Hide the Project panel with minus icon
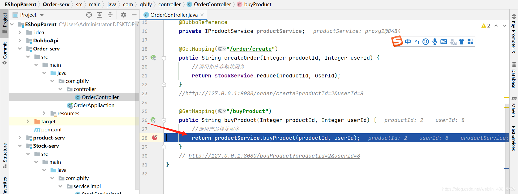Viewport: 518px width, 194px height. click(134, 15)
